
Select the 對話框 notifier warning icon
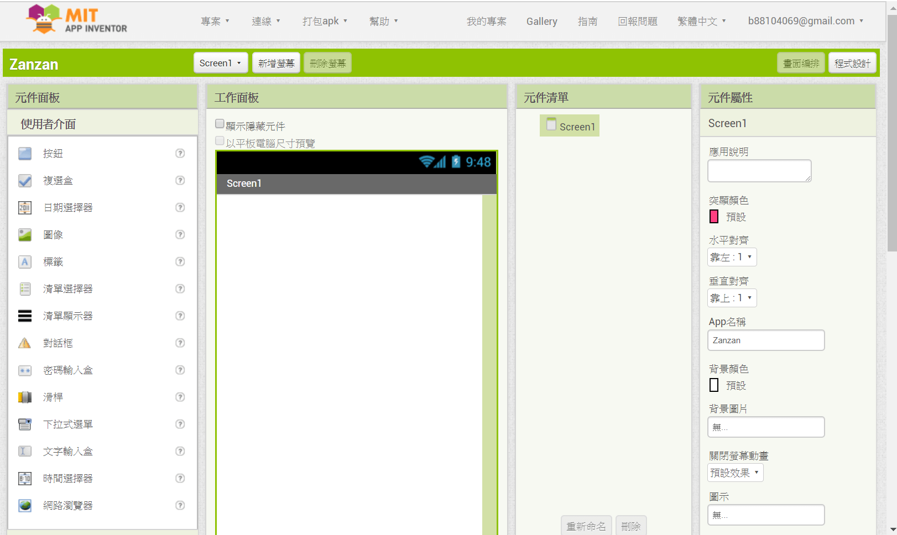click(x=25, y=343)
